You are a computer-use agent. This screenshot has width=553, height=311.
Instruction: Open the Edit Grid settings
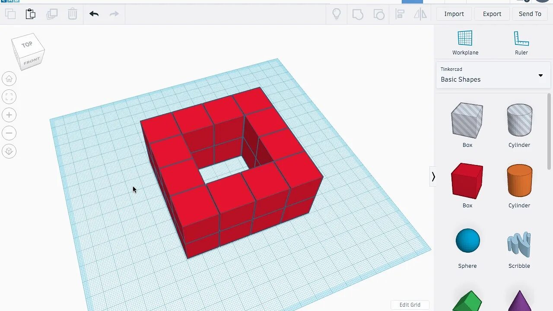point(410,305)
